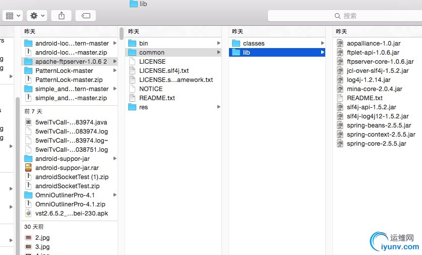Select the spring-beans-2.5.5.jar icon

[x=340, y=125]
